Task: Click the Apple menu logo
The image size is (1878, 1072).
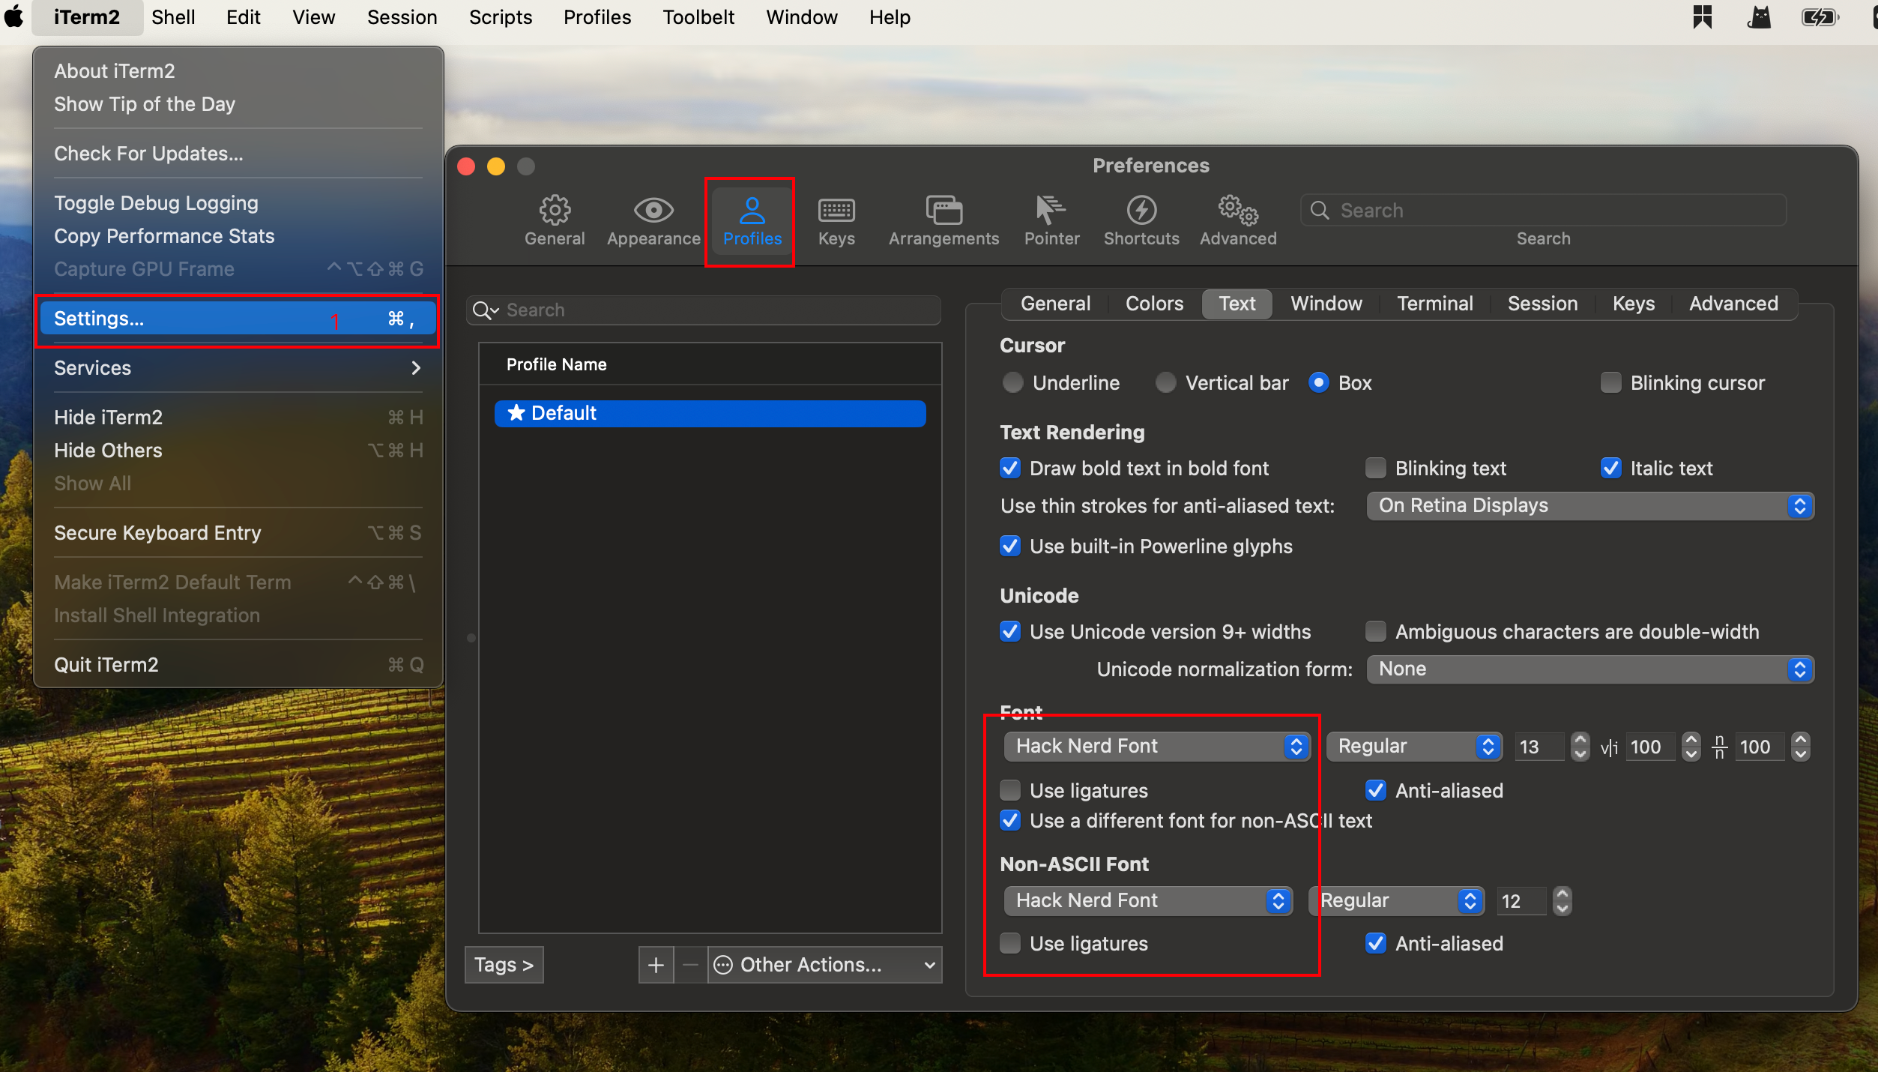Action: pos(14,16)
